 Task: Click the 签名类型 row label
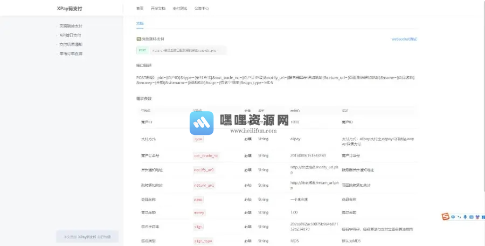[x=149, y=241]
